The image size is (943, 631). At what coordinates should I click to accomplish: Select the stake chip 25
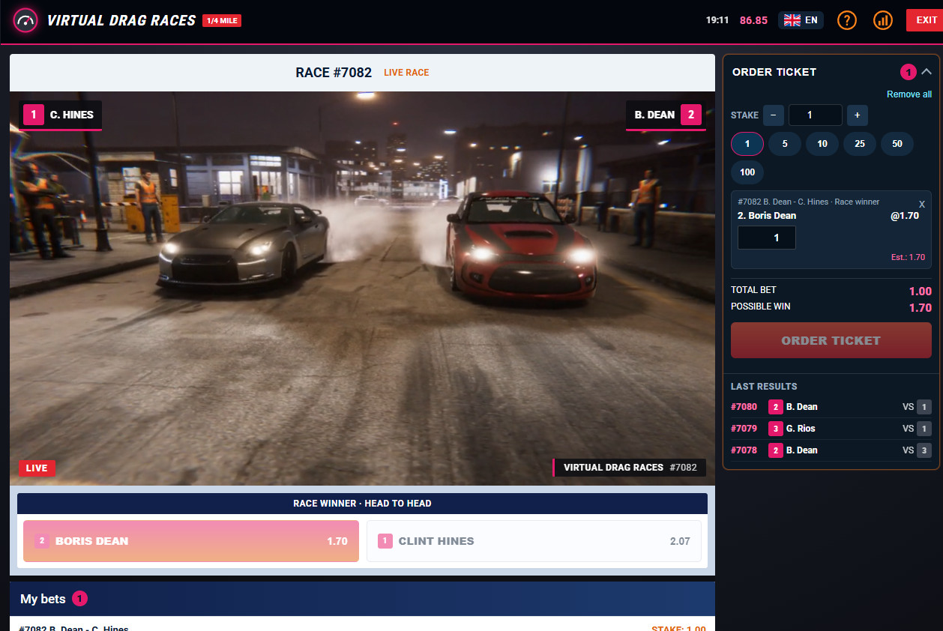pos(860,144)
